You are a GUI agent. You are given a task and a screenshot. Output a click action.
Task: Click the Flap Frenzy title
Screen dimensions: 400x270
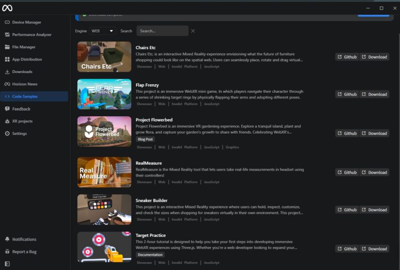147,85
